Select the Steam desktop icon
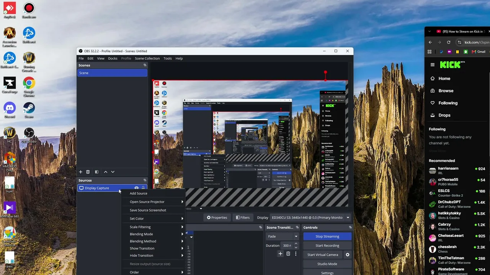Screen dimensions: 490x275 (29, 110)
